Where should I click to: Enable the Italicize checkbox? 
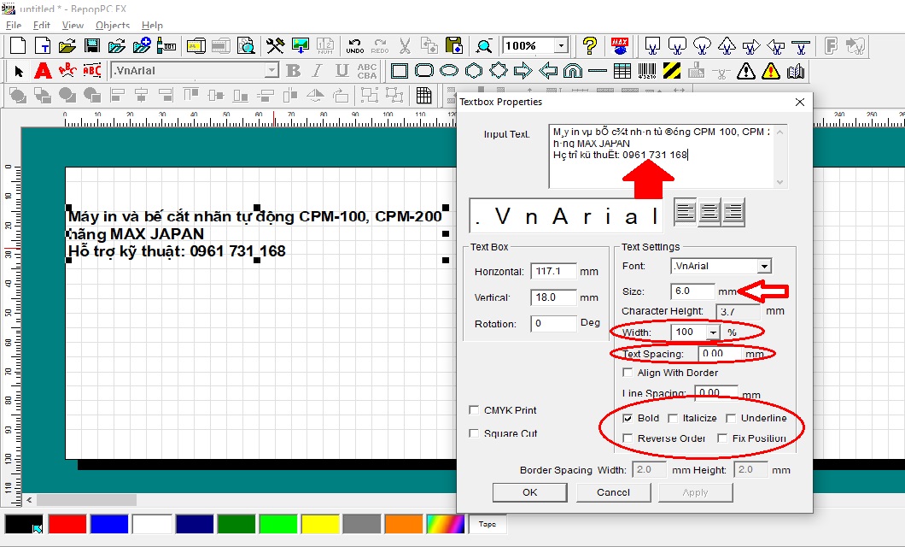[x=673, y=419]
